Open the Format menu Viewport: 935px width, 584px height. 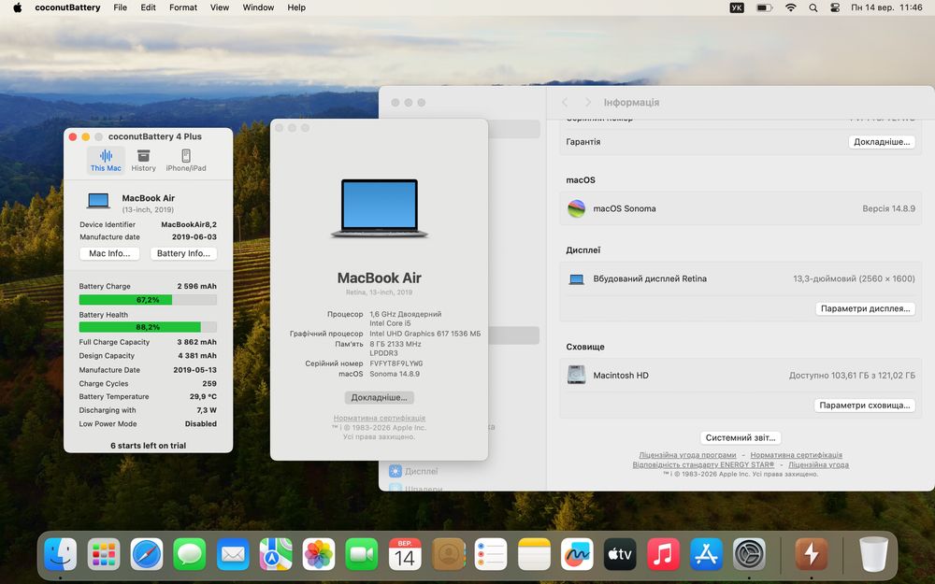tap(183, 7)
